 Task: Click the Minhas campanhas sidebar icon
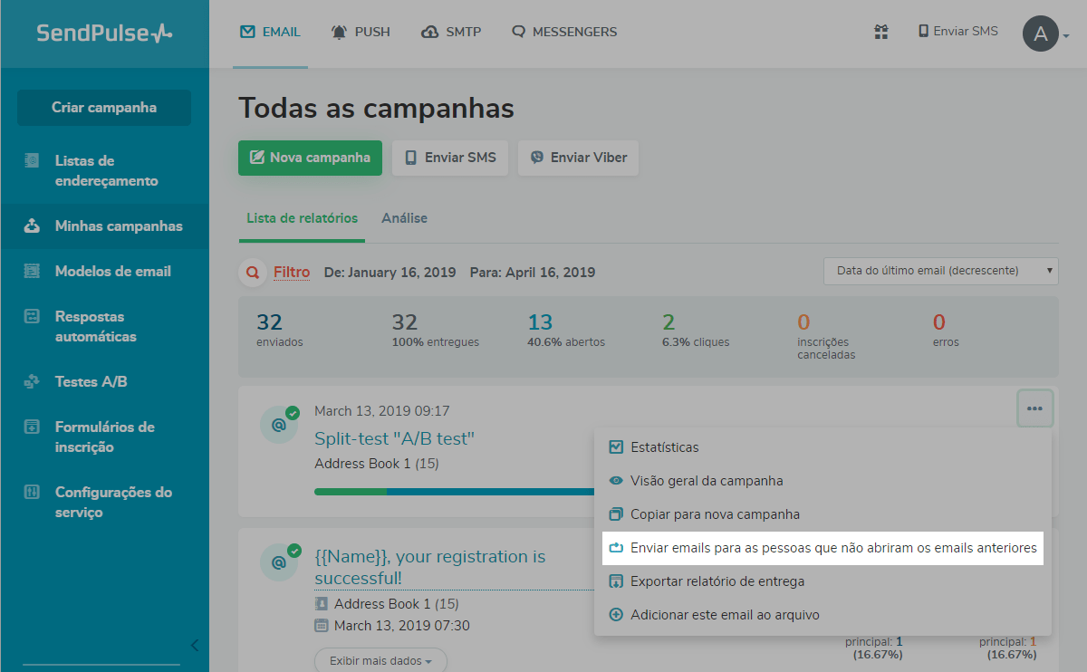pos(32,226)
